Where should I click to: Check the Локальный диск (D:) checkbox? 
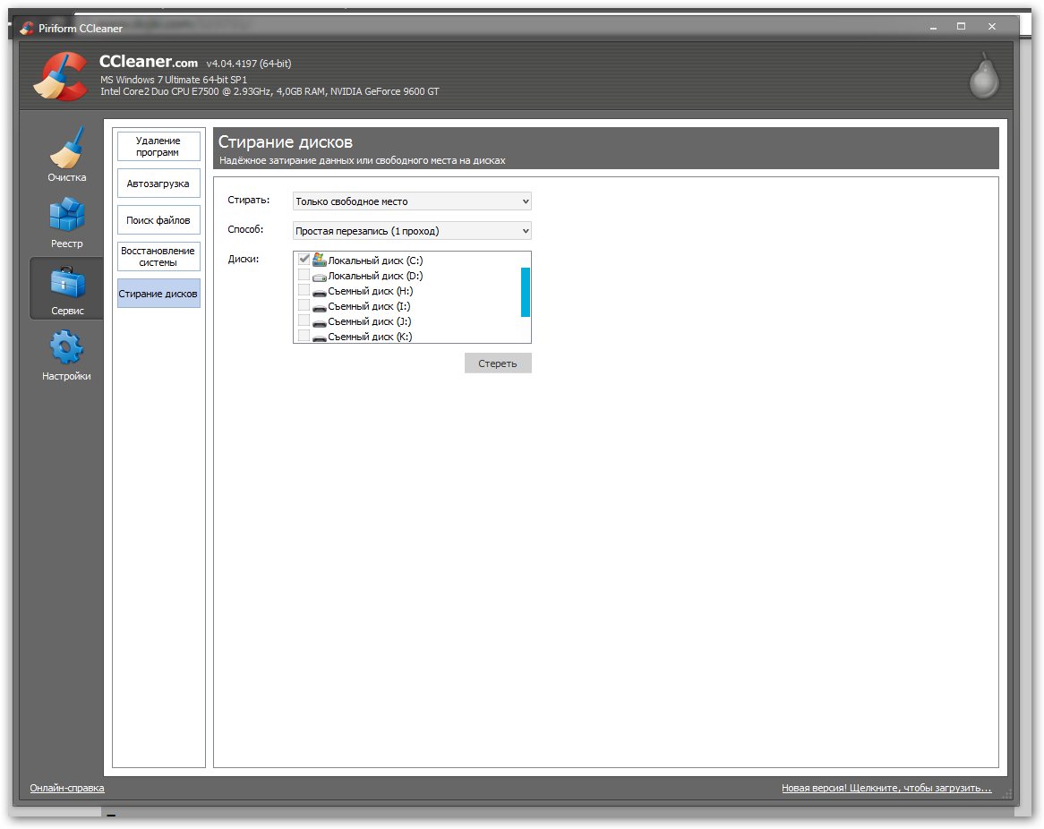pos(304,276)
